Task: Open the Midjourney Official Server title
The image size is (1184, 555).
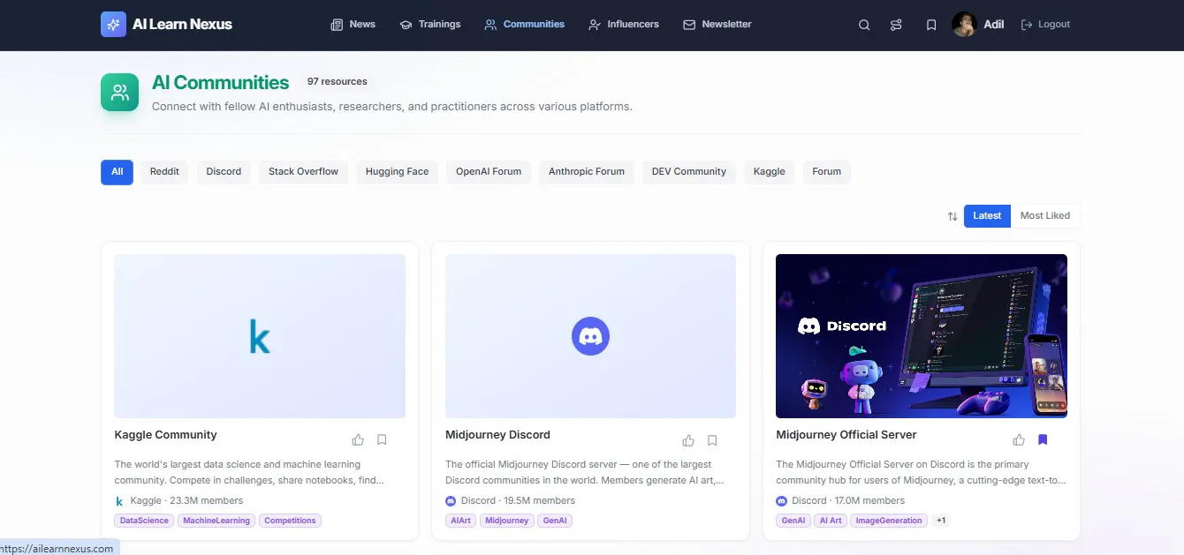Action: (846, 435)
